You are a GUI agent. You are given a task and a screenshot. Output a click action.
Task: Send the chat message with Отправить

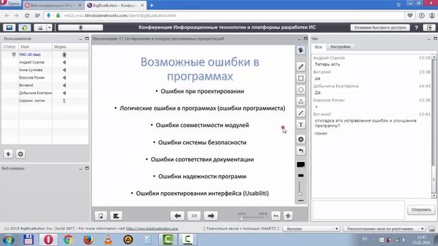pyautogui.click(x=421, y=210)
